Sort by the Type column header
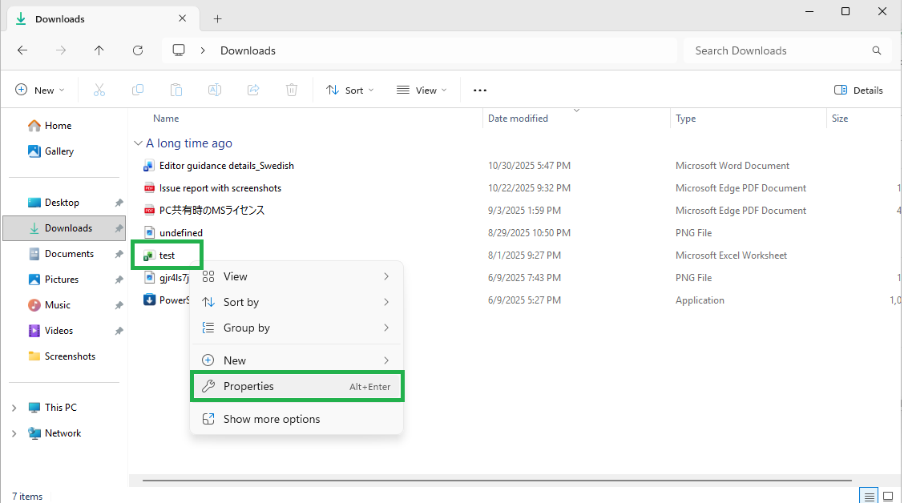 pos(685,119)
